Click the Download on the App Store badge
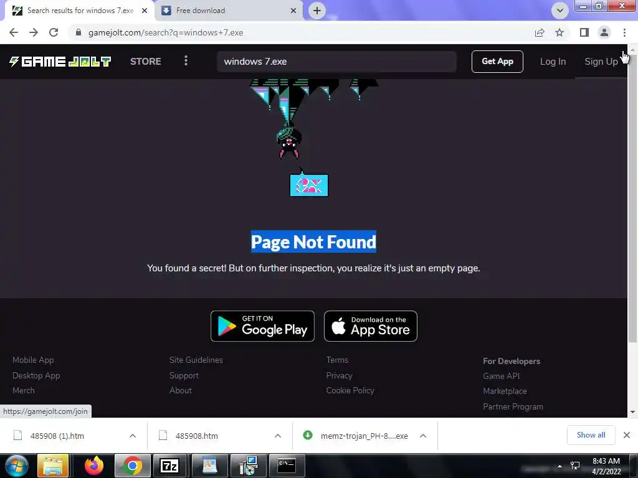 371,326
